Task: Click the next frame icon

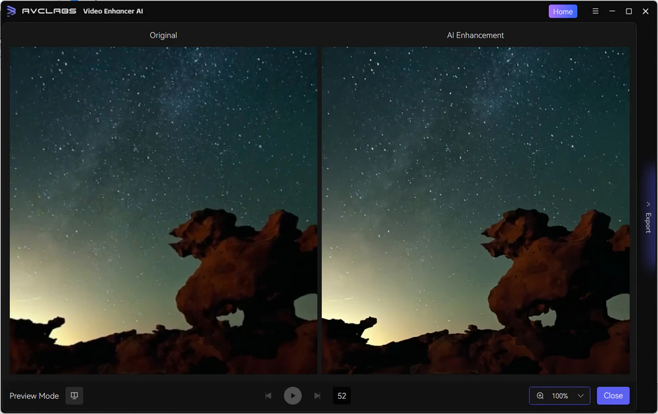Action: (x=317, y=396)
